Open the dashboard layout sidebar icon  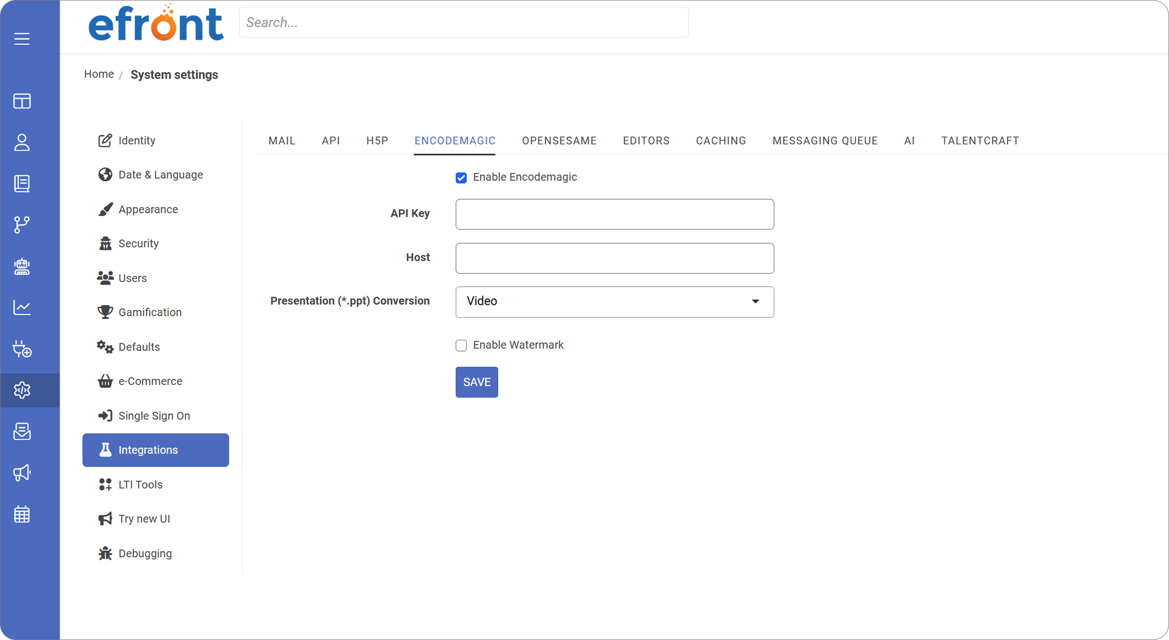[22, 101]
